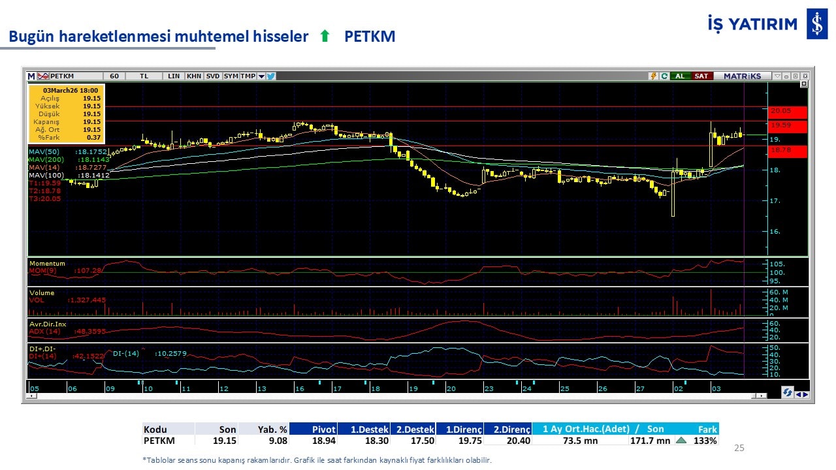Toggle the LIN scale button
The height and width of the screenshot is (470, 836).
click(174, 76)
